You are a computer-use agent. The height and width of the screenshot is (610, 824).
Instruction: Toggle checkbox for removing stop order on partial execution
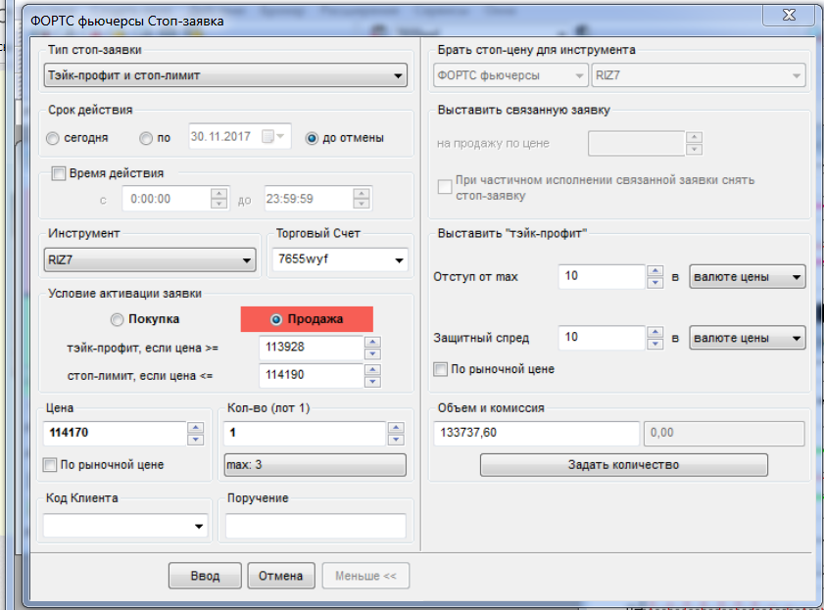tap(445, 186)
